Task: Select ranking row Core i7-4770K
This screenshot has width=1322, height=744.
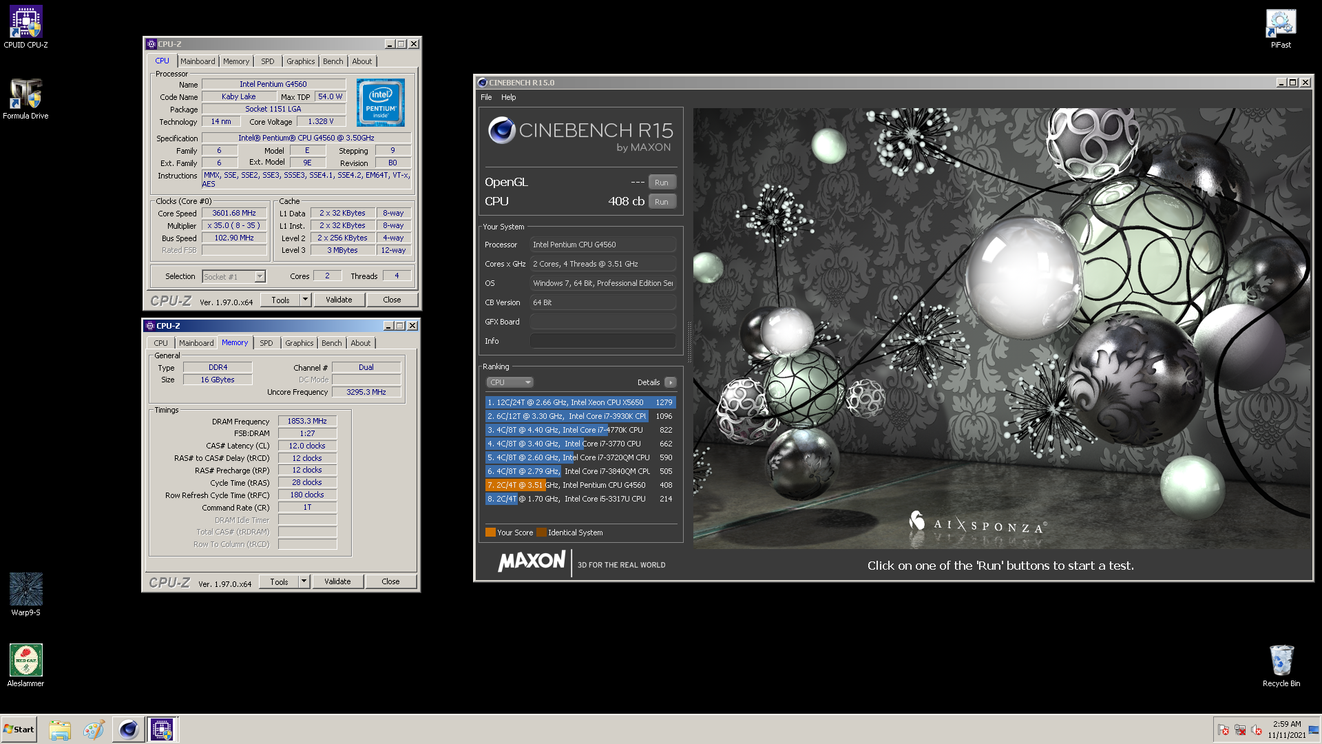Action: pyautogui.click(x=580, y=430)
